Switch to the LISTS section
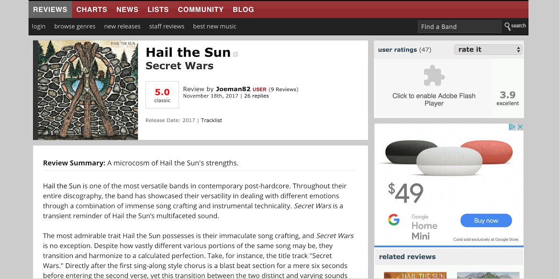Image resolution: width=559 pixels, height=279 pixels. pos(158,10)
